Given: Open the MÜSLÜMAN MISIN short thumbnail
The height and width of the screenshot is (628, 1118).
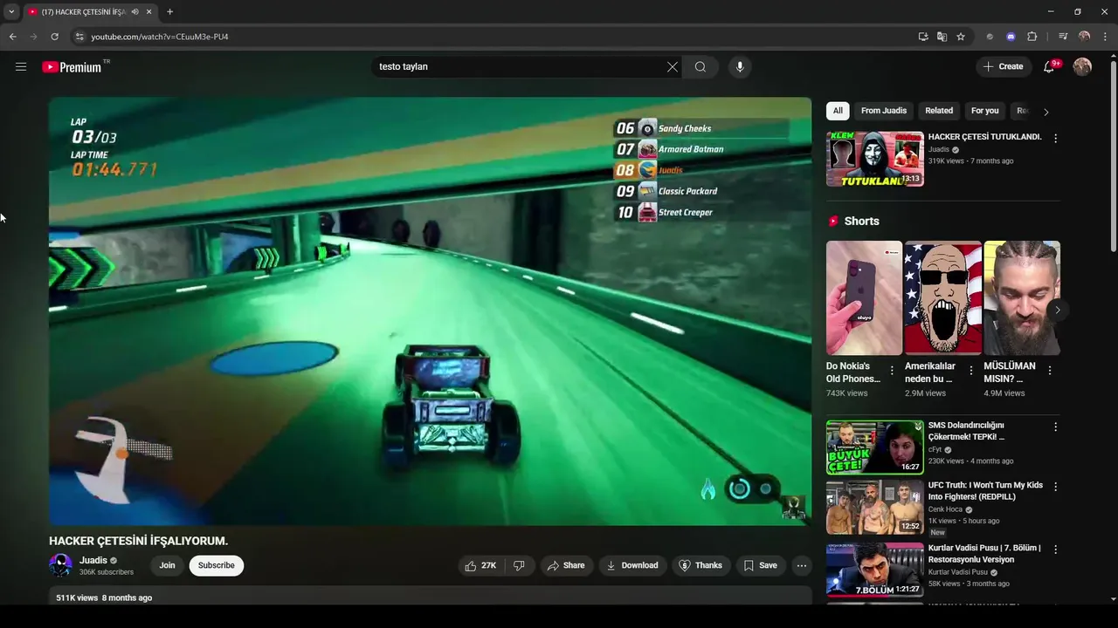Looking at the screenshot, I should pos(1022,298).
